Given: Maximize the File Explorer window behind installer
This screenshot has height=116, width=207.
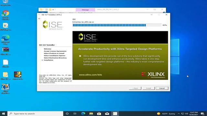Looking at the screenshot, I should click(155, 9).
